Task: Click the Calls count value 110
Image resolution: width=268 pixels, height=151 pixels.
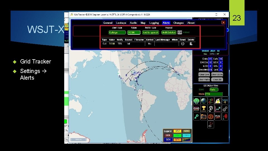Action: coord(221,59)
